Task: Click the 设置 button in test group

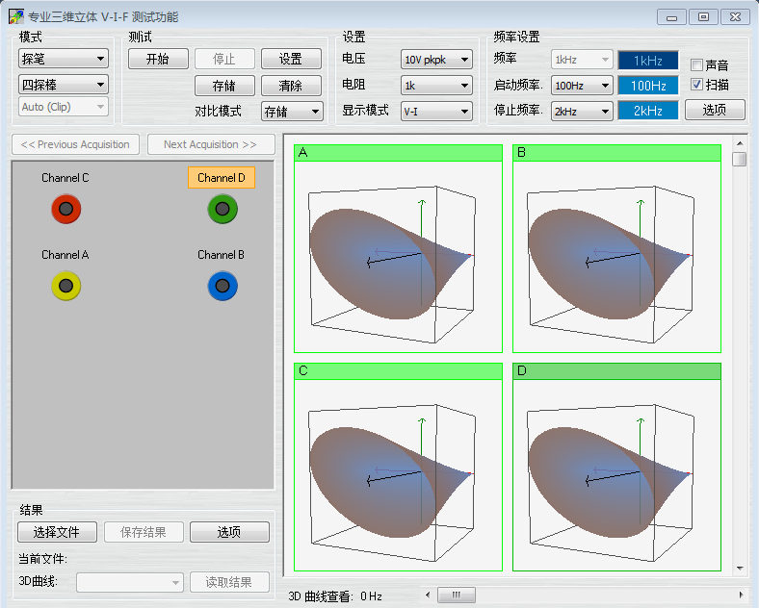Action: coord(291,59)
